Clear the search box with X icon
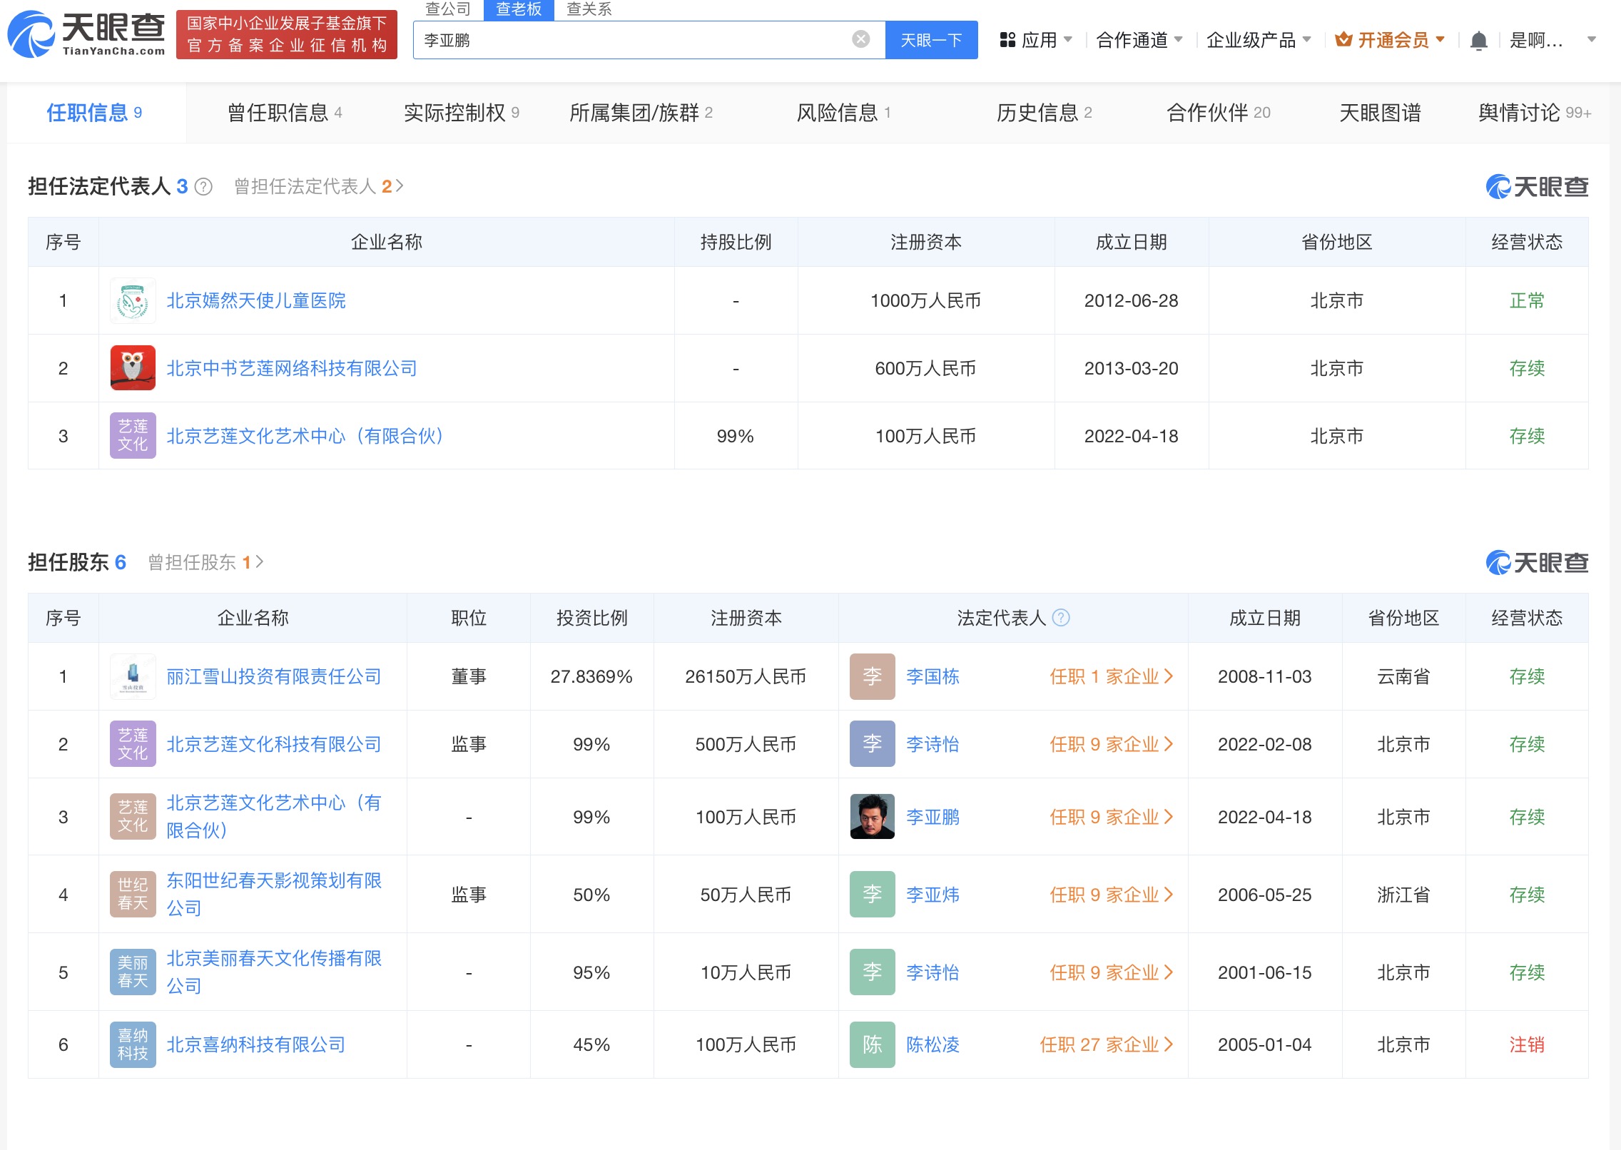The height and width of the screenshot is (1150, 1621). click(860, 39)
